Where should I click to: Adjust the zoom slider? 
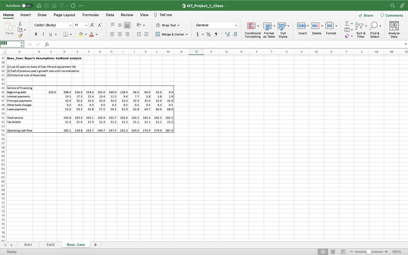click(x=368, y=252)
